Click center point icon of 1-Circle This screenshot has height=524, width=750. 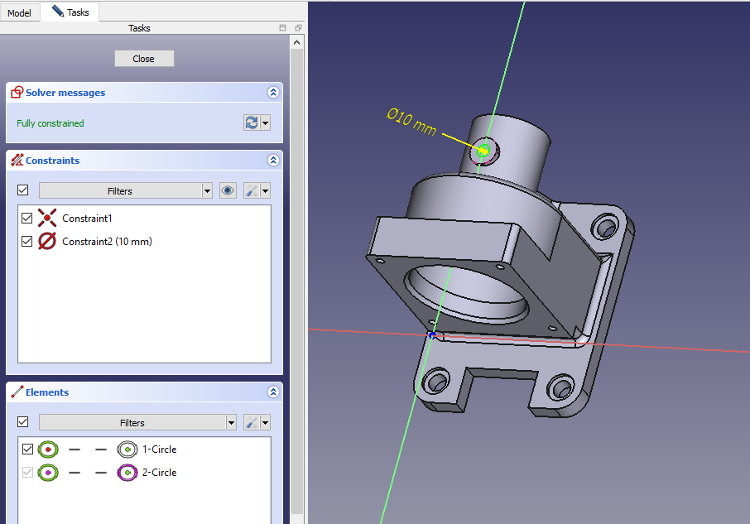[x=48, y=449]
